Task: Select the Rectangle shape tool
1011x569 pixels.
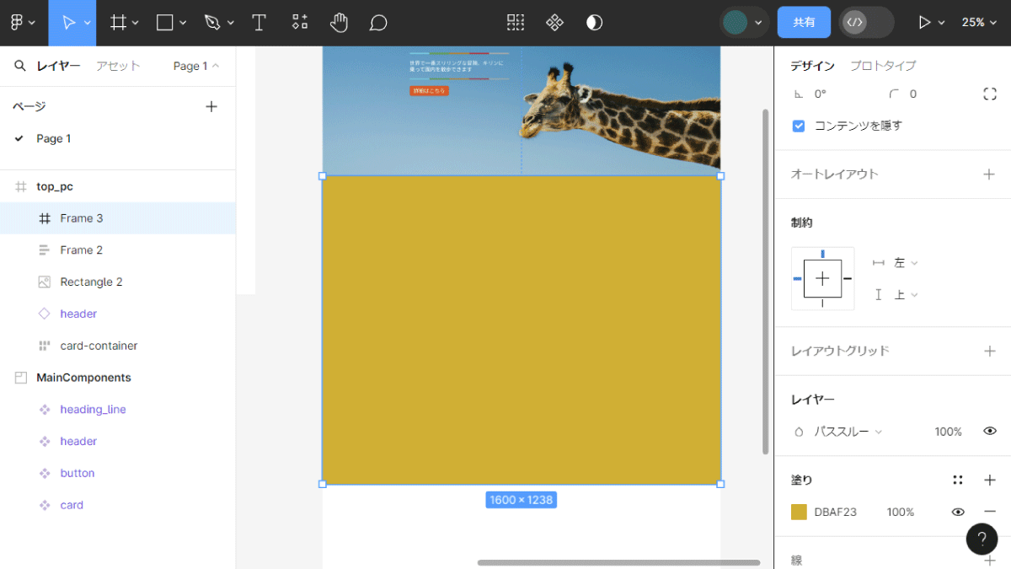Action: (165, 23)
